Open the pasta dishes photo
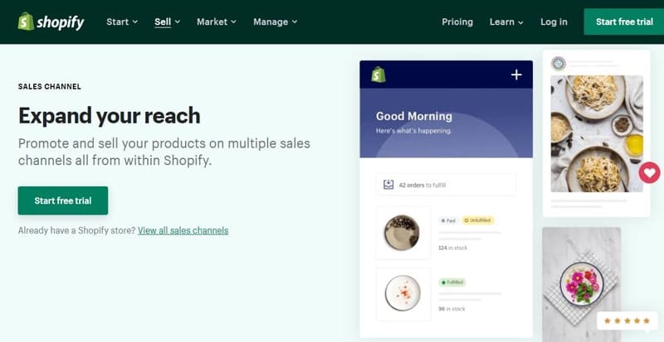 point(597,133)
